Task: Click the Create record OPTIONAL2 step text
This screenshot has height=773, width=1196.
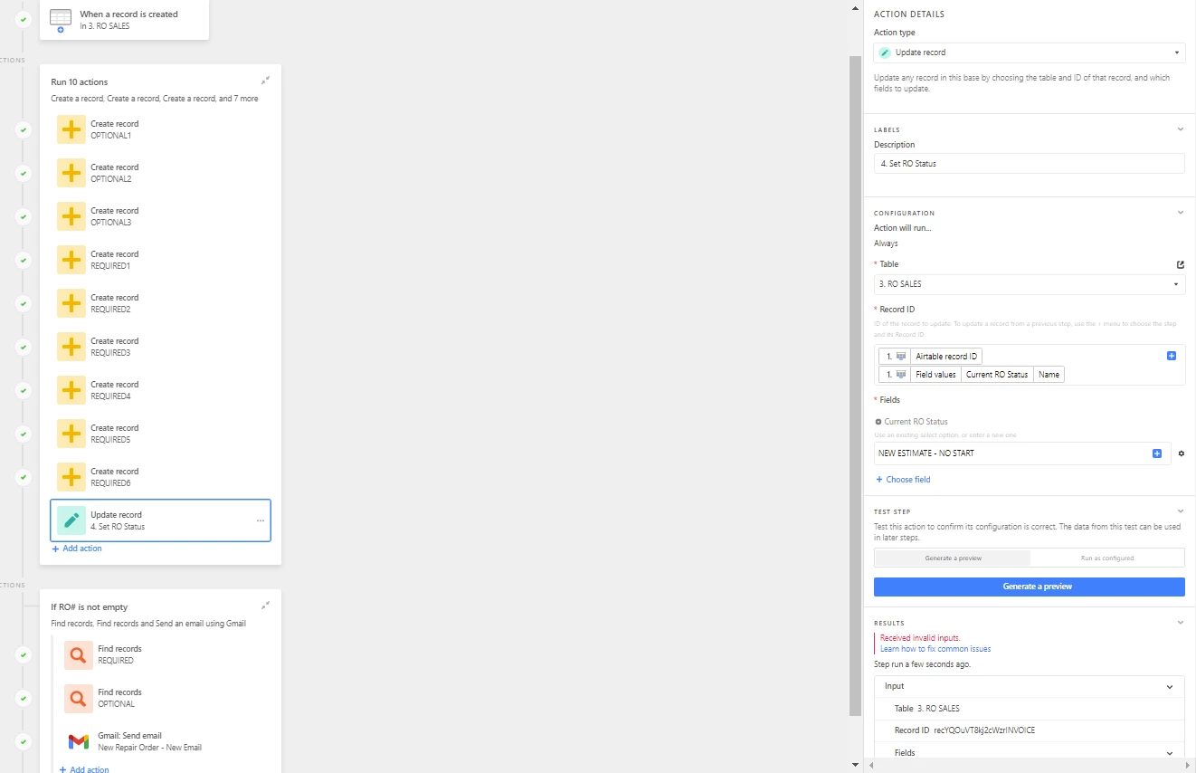Action: (114, 173)
